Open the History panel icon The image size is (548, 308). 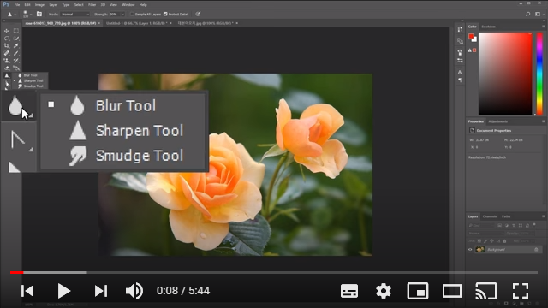click(x=460, y=29)
